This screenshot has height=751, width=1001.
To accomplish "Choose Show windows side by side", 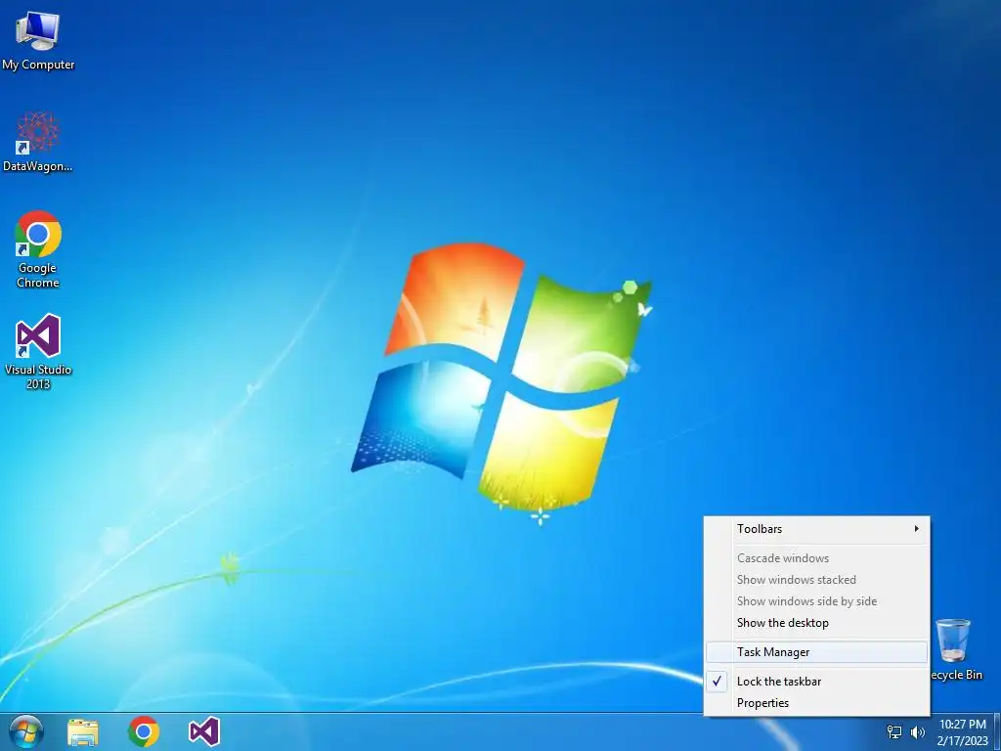I will coord(816,601).
